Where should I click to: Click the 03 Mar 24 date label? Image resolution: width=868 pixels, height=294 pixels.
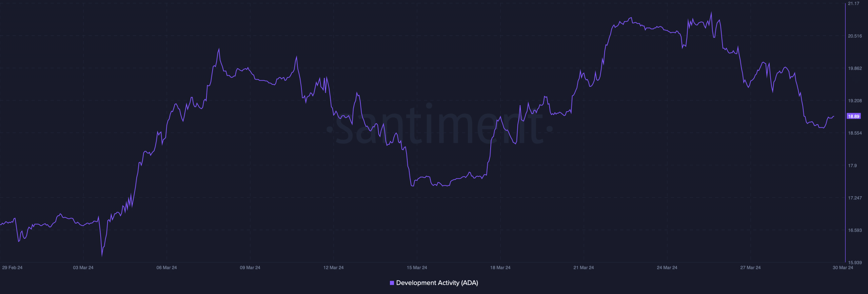(83, 268)
